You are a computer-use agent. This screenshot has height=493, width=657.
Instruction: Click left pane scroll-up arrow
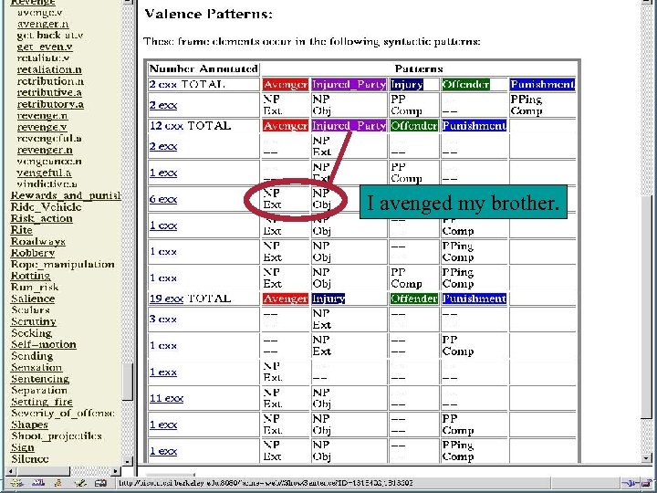pyautogui.click(x=128, y=2)
